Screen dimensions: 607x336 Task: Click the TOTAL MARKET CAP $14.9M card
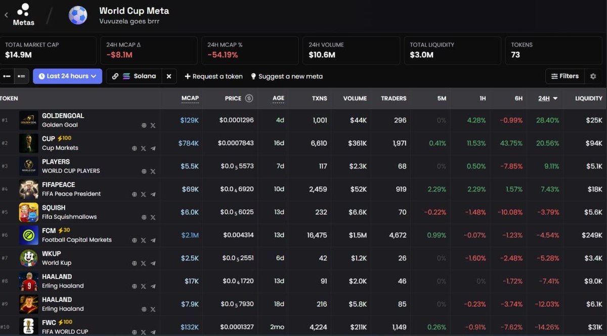[48, 50]
